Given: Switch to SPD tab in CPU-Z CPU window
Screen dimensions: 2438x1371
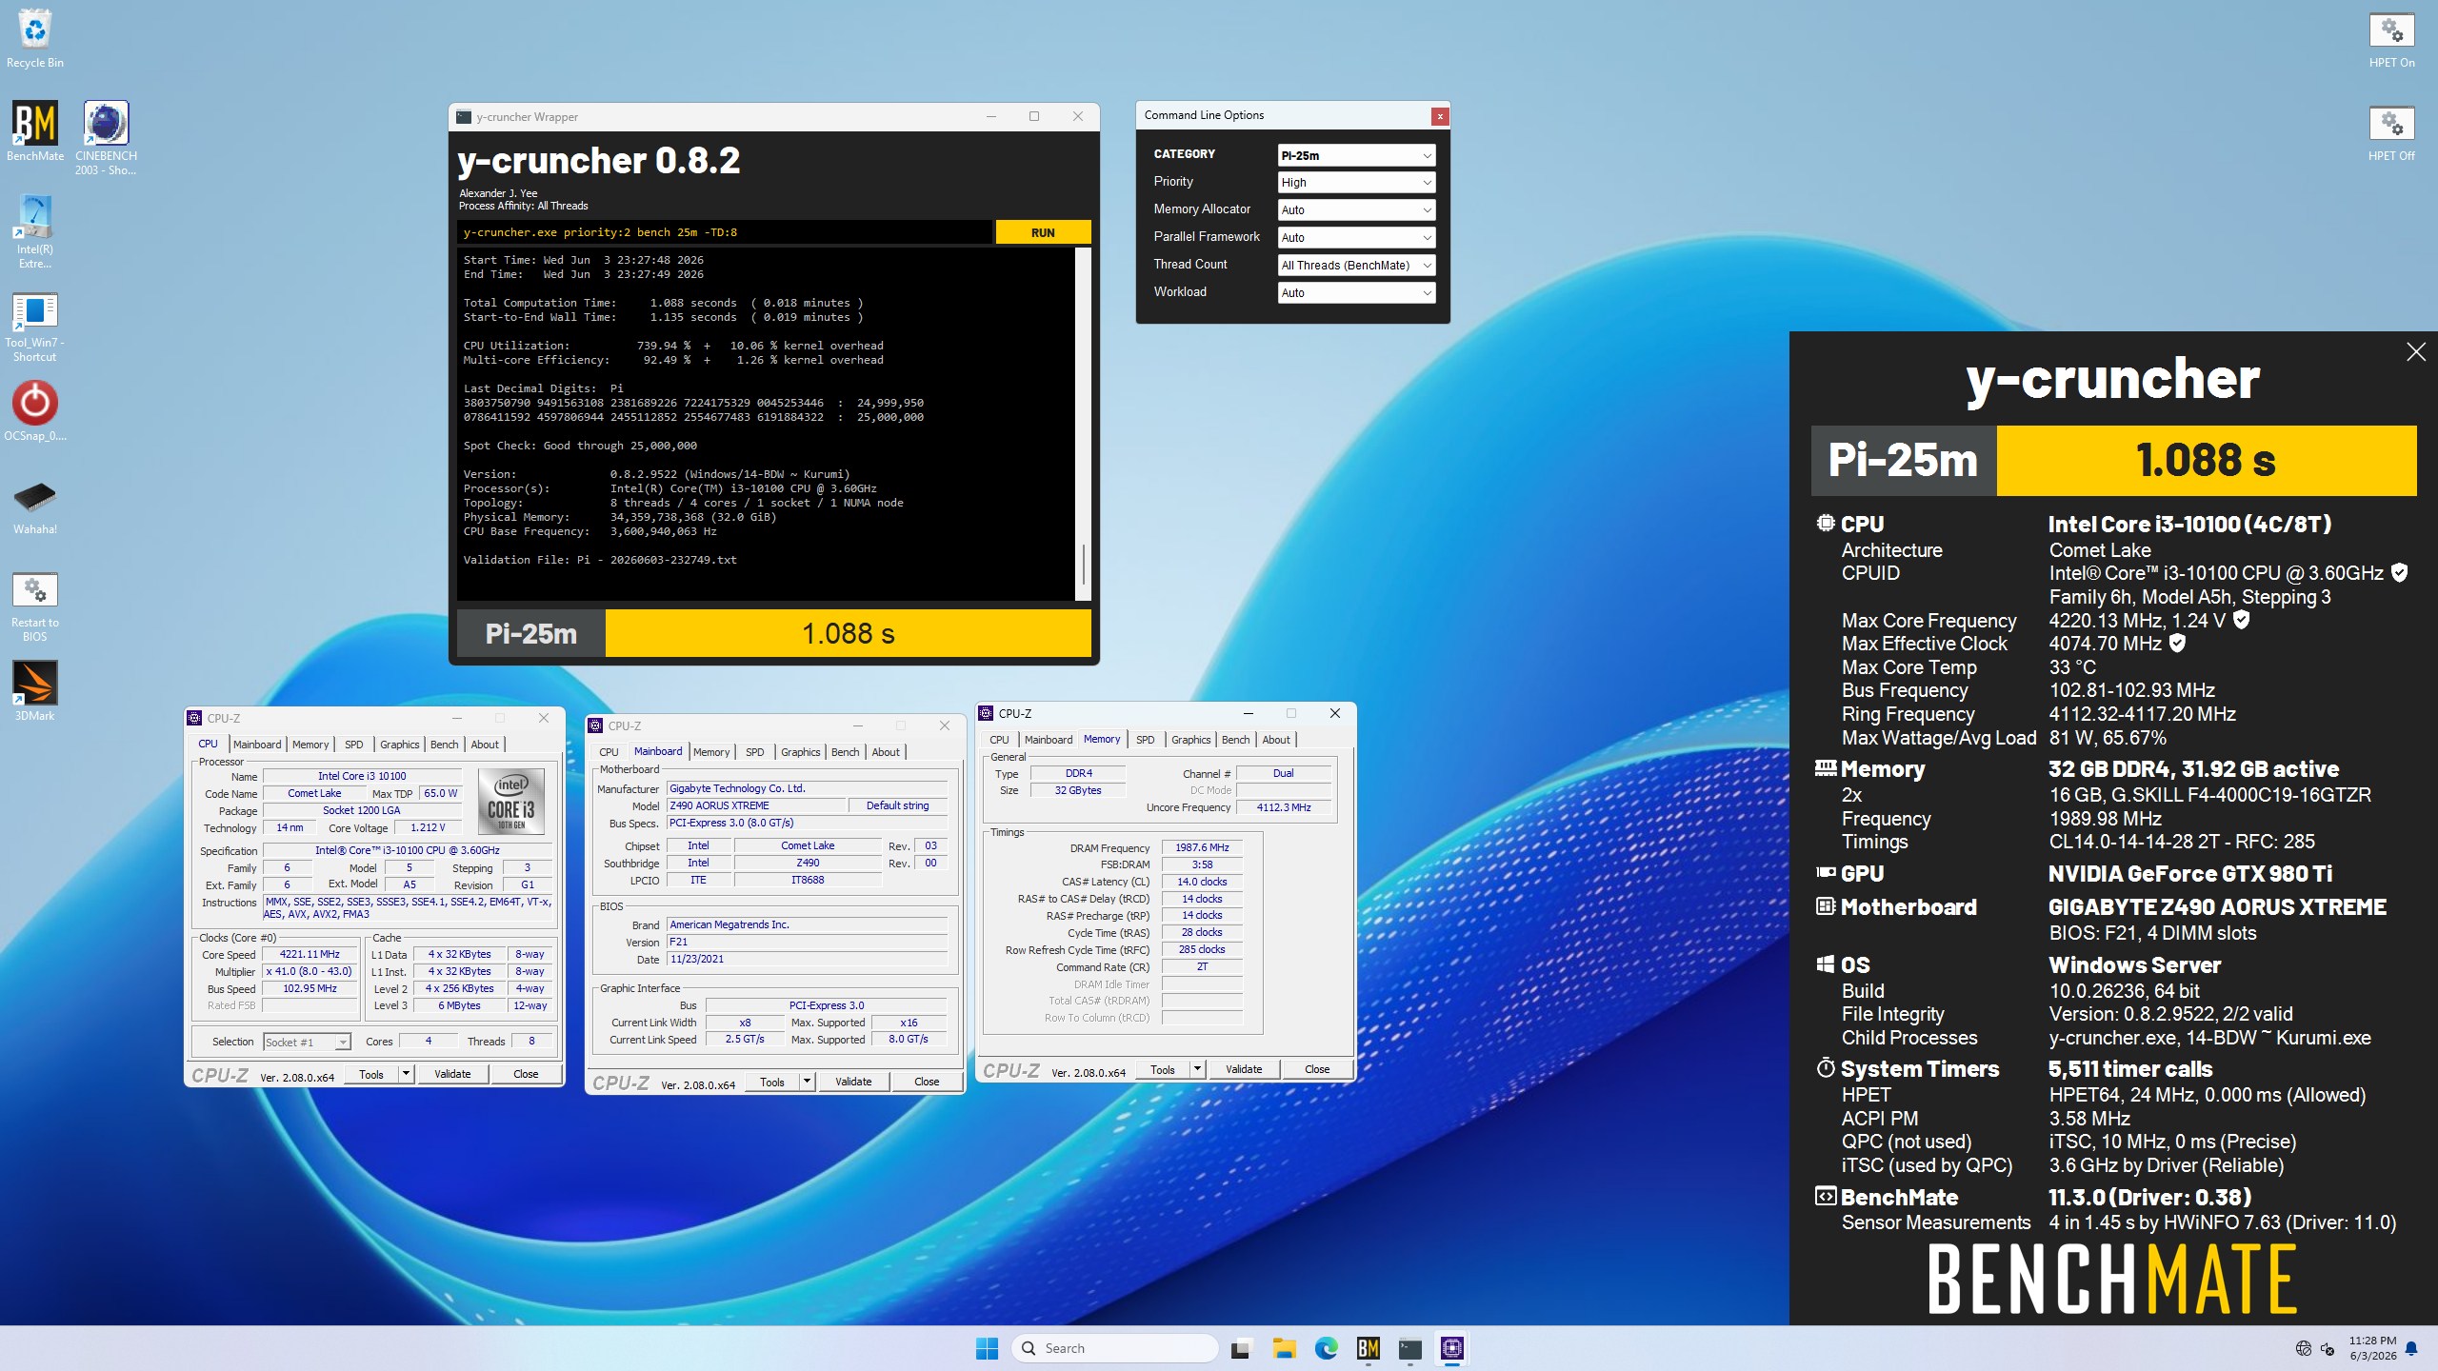Looking at the screenshot, I should (x=353, y=745).
